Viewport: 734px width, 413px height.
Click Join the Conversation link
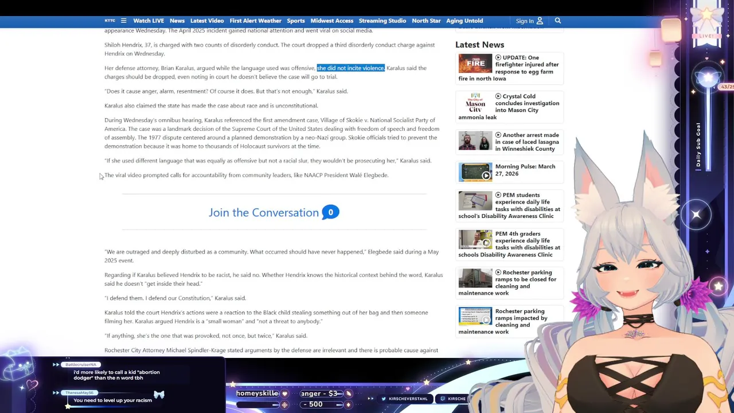coord(264,212)
